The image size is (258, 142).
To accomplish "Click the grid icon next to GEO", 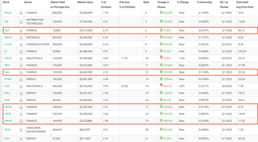I will tap(21, 86).
